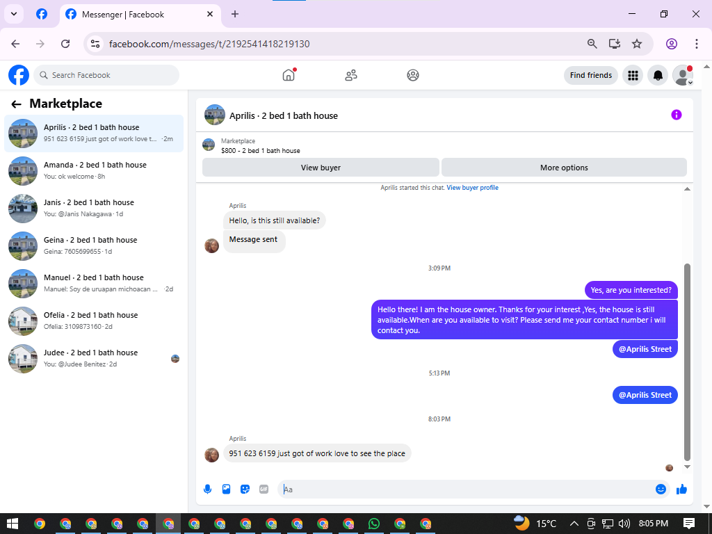Choose a GIF icon
The height and width of the screenshot is (534, 712).
264,489
